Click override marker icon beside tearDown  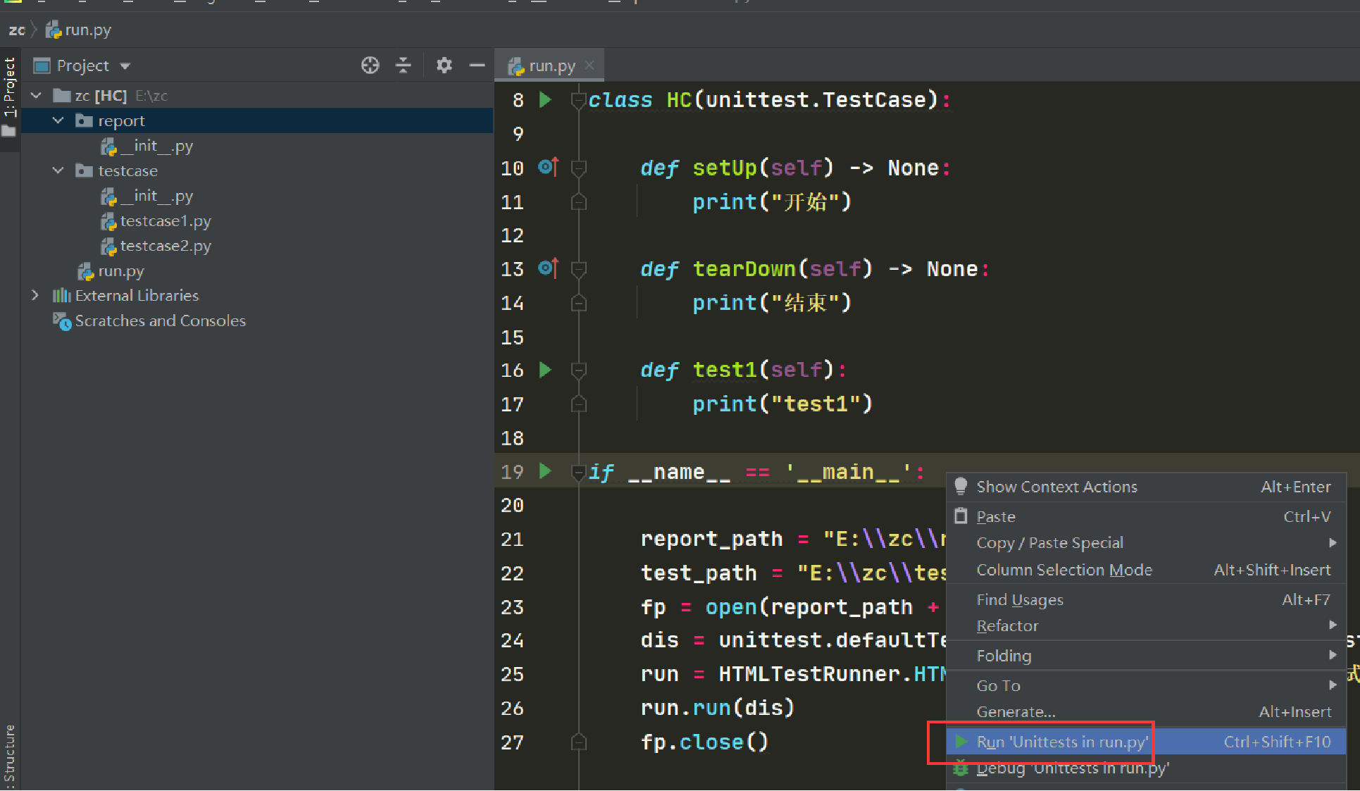[x=548, y=268]
